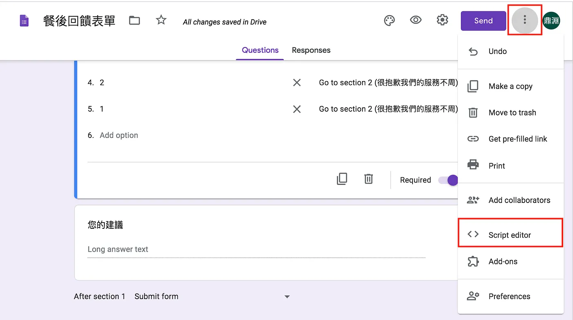Choose Print from the menu
The height and width of the screenshot is (320, 573).
[x=510, y=166]
